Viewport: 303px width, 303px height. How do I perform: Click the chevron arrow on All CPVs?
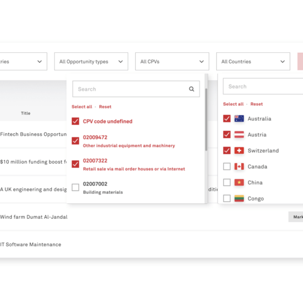pos(202,61)
